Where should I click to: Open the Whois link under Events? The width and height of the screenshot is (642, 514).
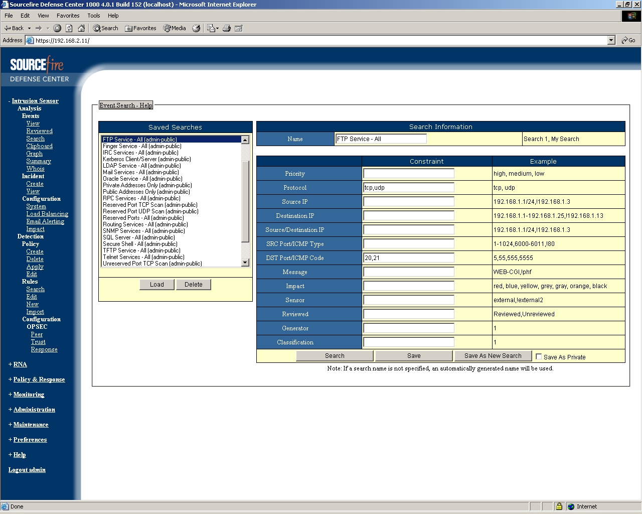tap(36, 169)
